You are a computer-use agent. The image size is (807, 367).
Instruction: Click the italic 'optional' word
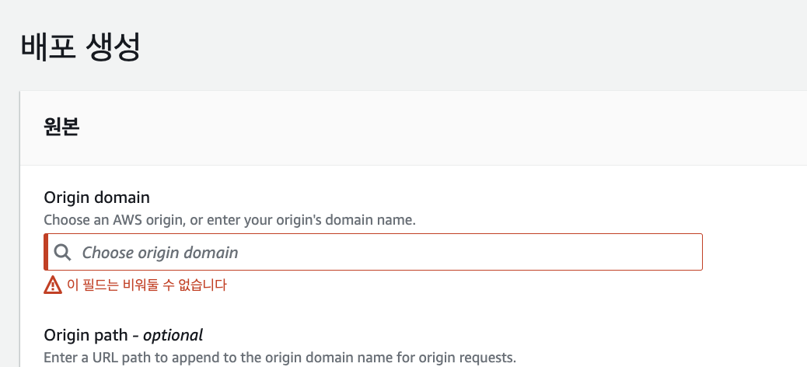(173, 335)
